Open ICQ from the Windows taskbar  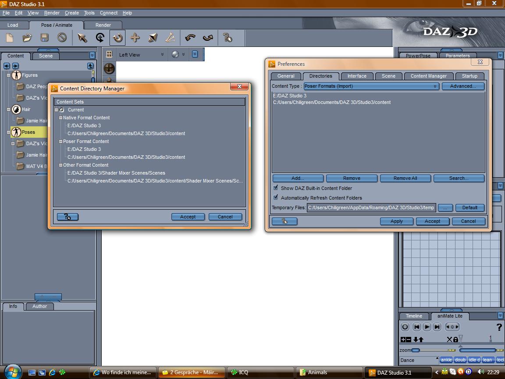[x=260, y=372]
